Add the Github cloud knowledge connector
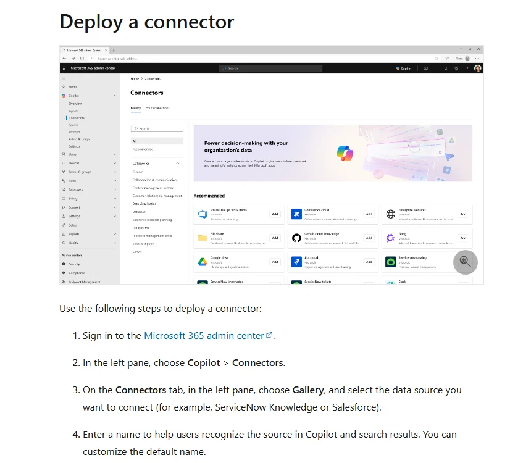 (369, 238)
